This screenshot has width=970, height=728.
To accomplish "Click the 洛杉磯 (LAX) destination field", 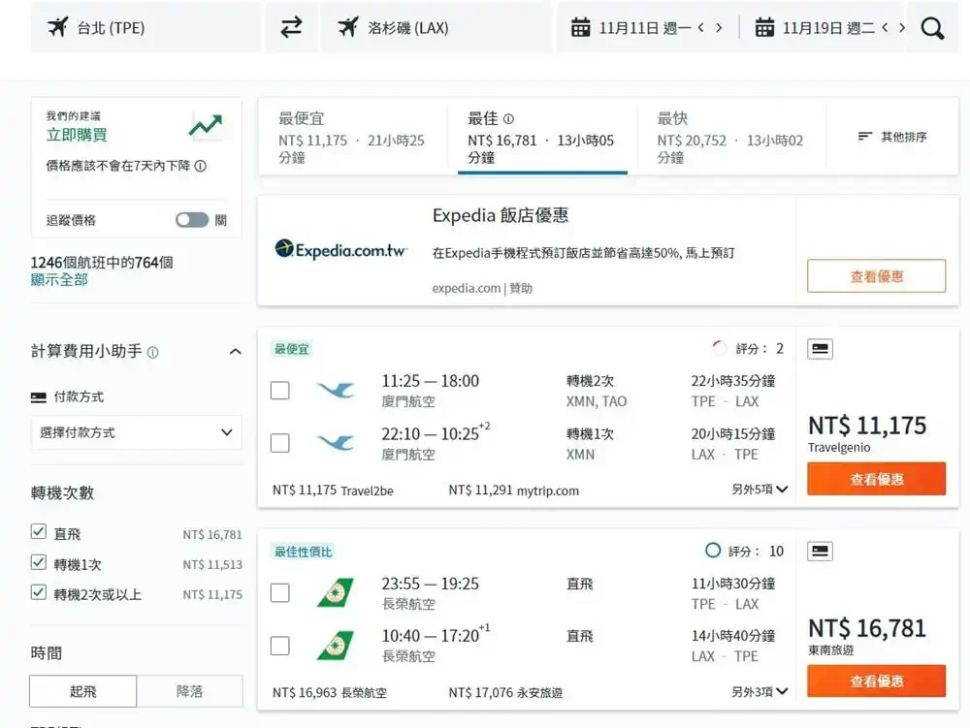I will (436, 28).
